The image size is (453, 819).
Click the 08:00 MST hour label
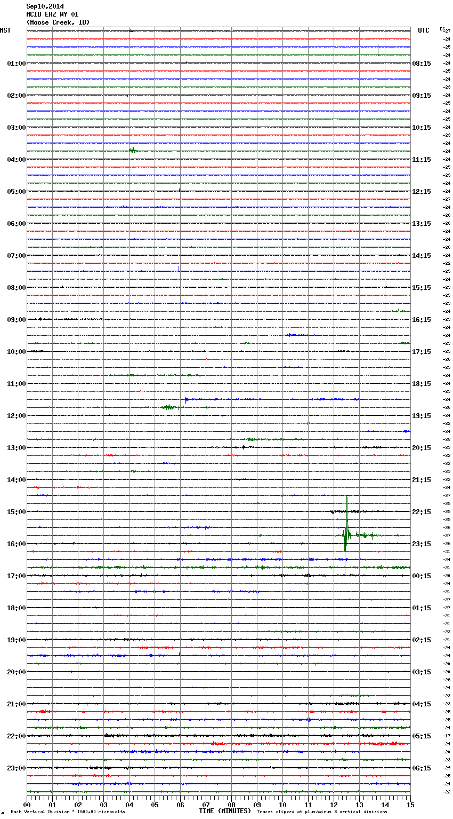tap(16, 288)
